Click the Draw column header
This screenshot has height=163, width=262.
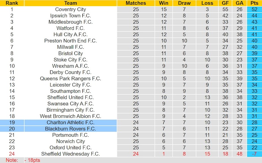point(184,3)
